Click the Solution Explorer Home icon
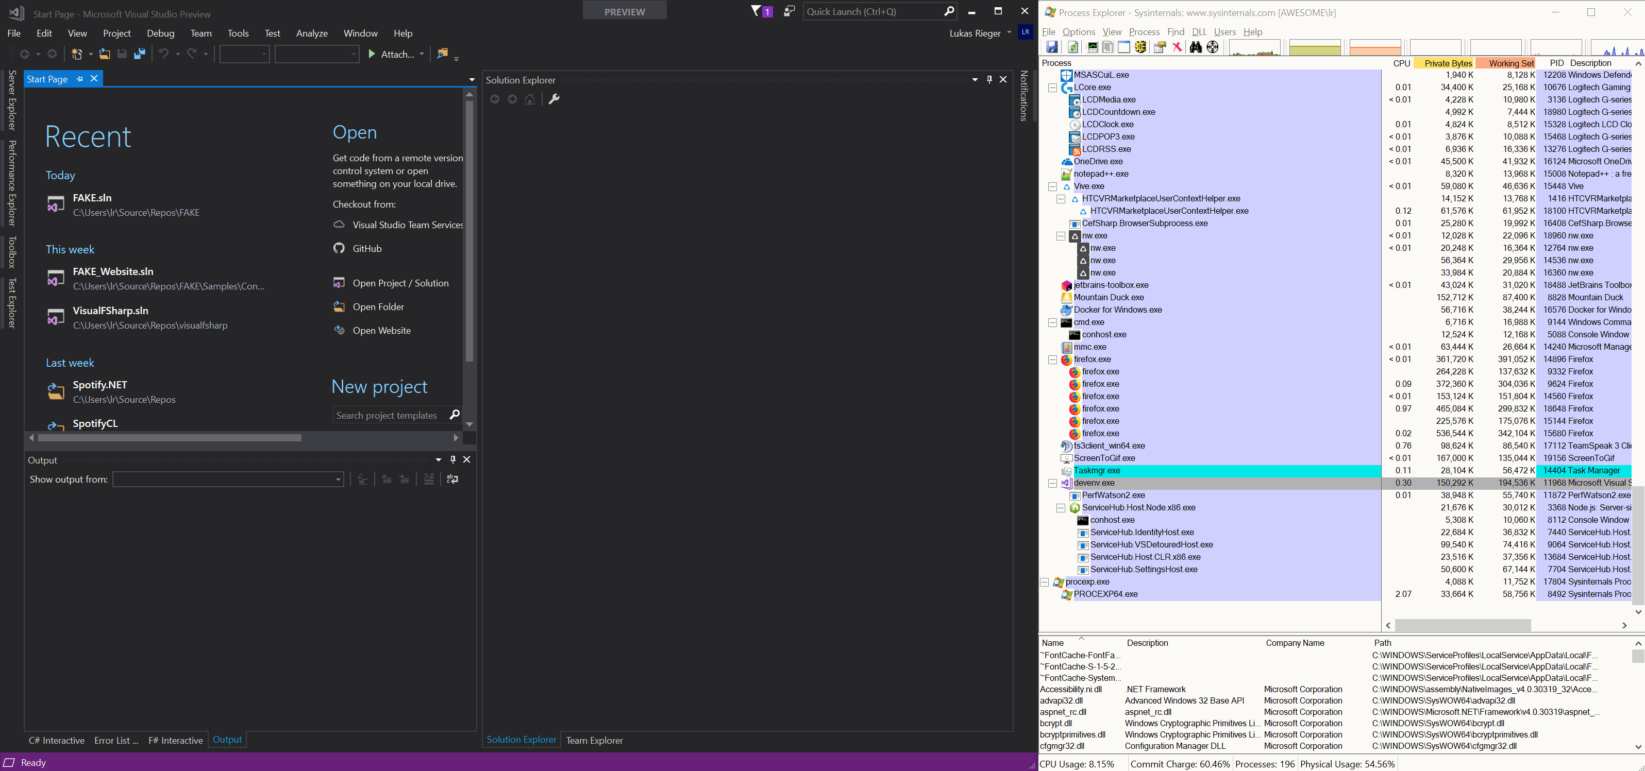This screenshot has height=771, width=1645. coord(530,99)
